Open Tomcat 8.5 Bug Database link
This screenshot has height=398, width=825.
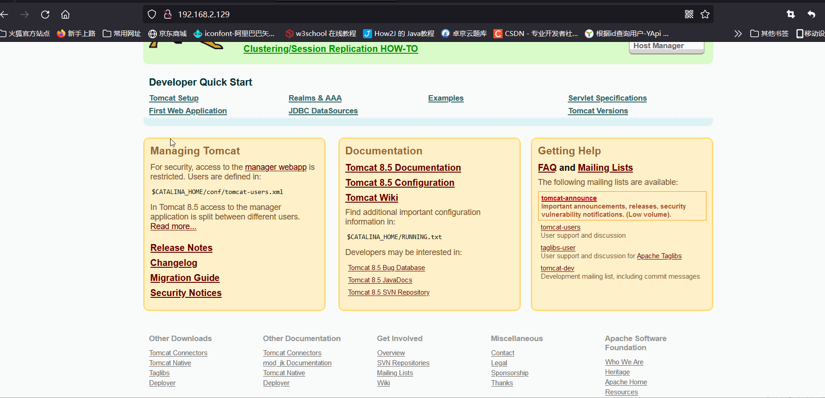[x=386, y=268]
